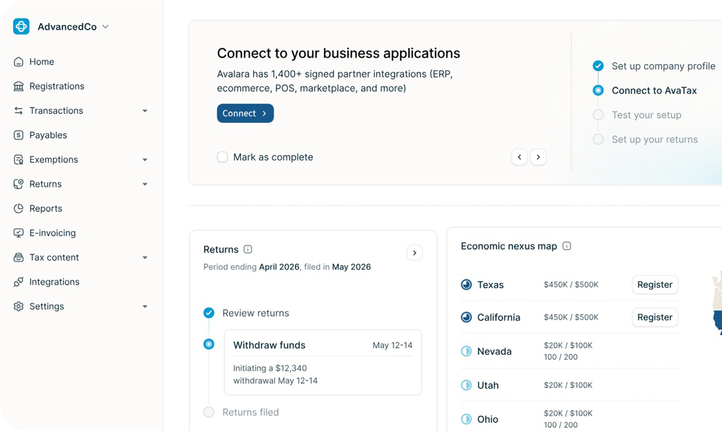Click the Review returns step label
Image resolution: width=722 pixels, height=431 pixels.
coord(255,313)
